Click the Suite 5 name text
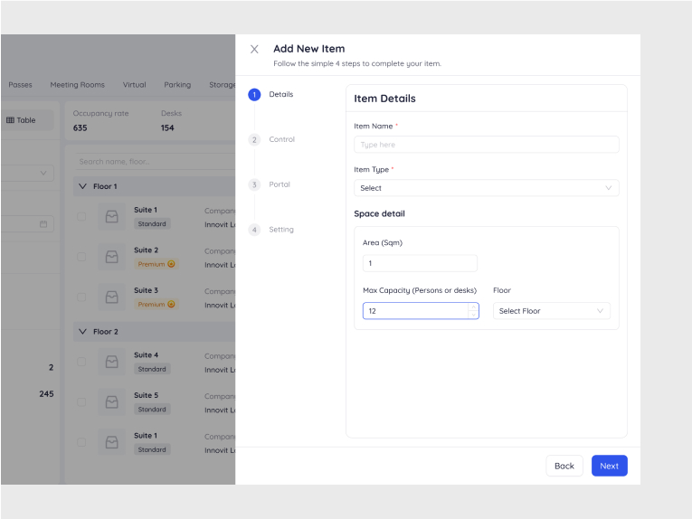 click(146, 395)
